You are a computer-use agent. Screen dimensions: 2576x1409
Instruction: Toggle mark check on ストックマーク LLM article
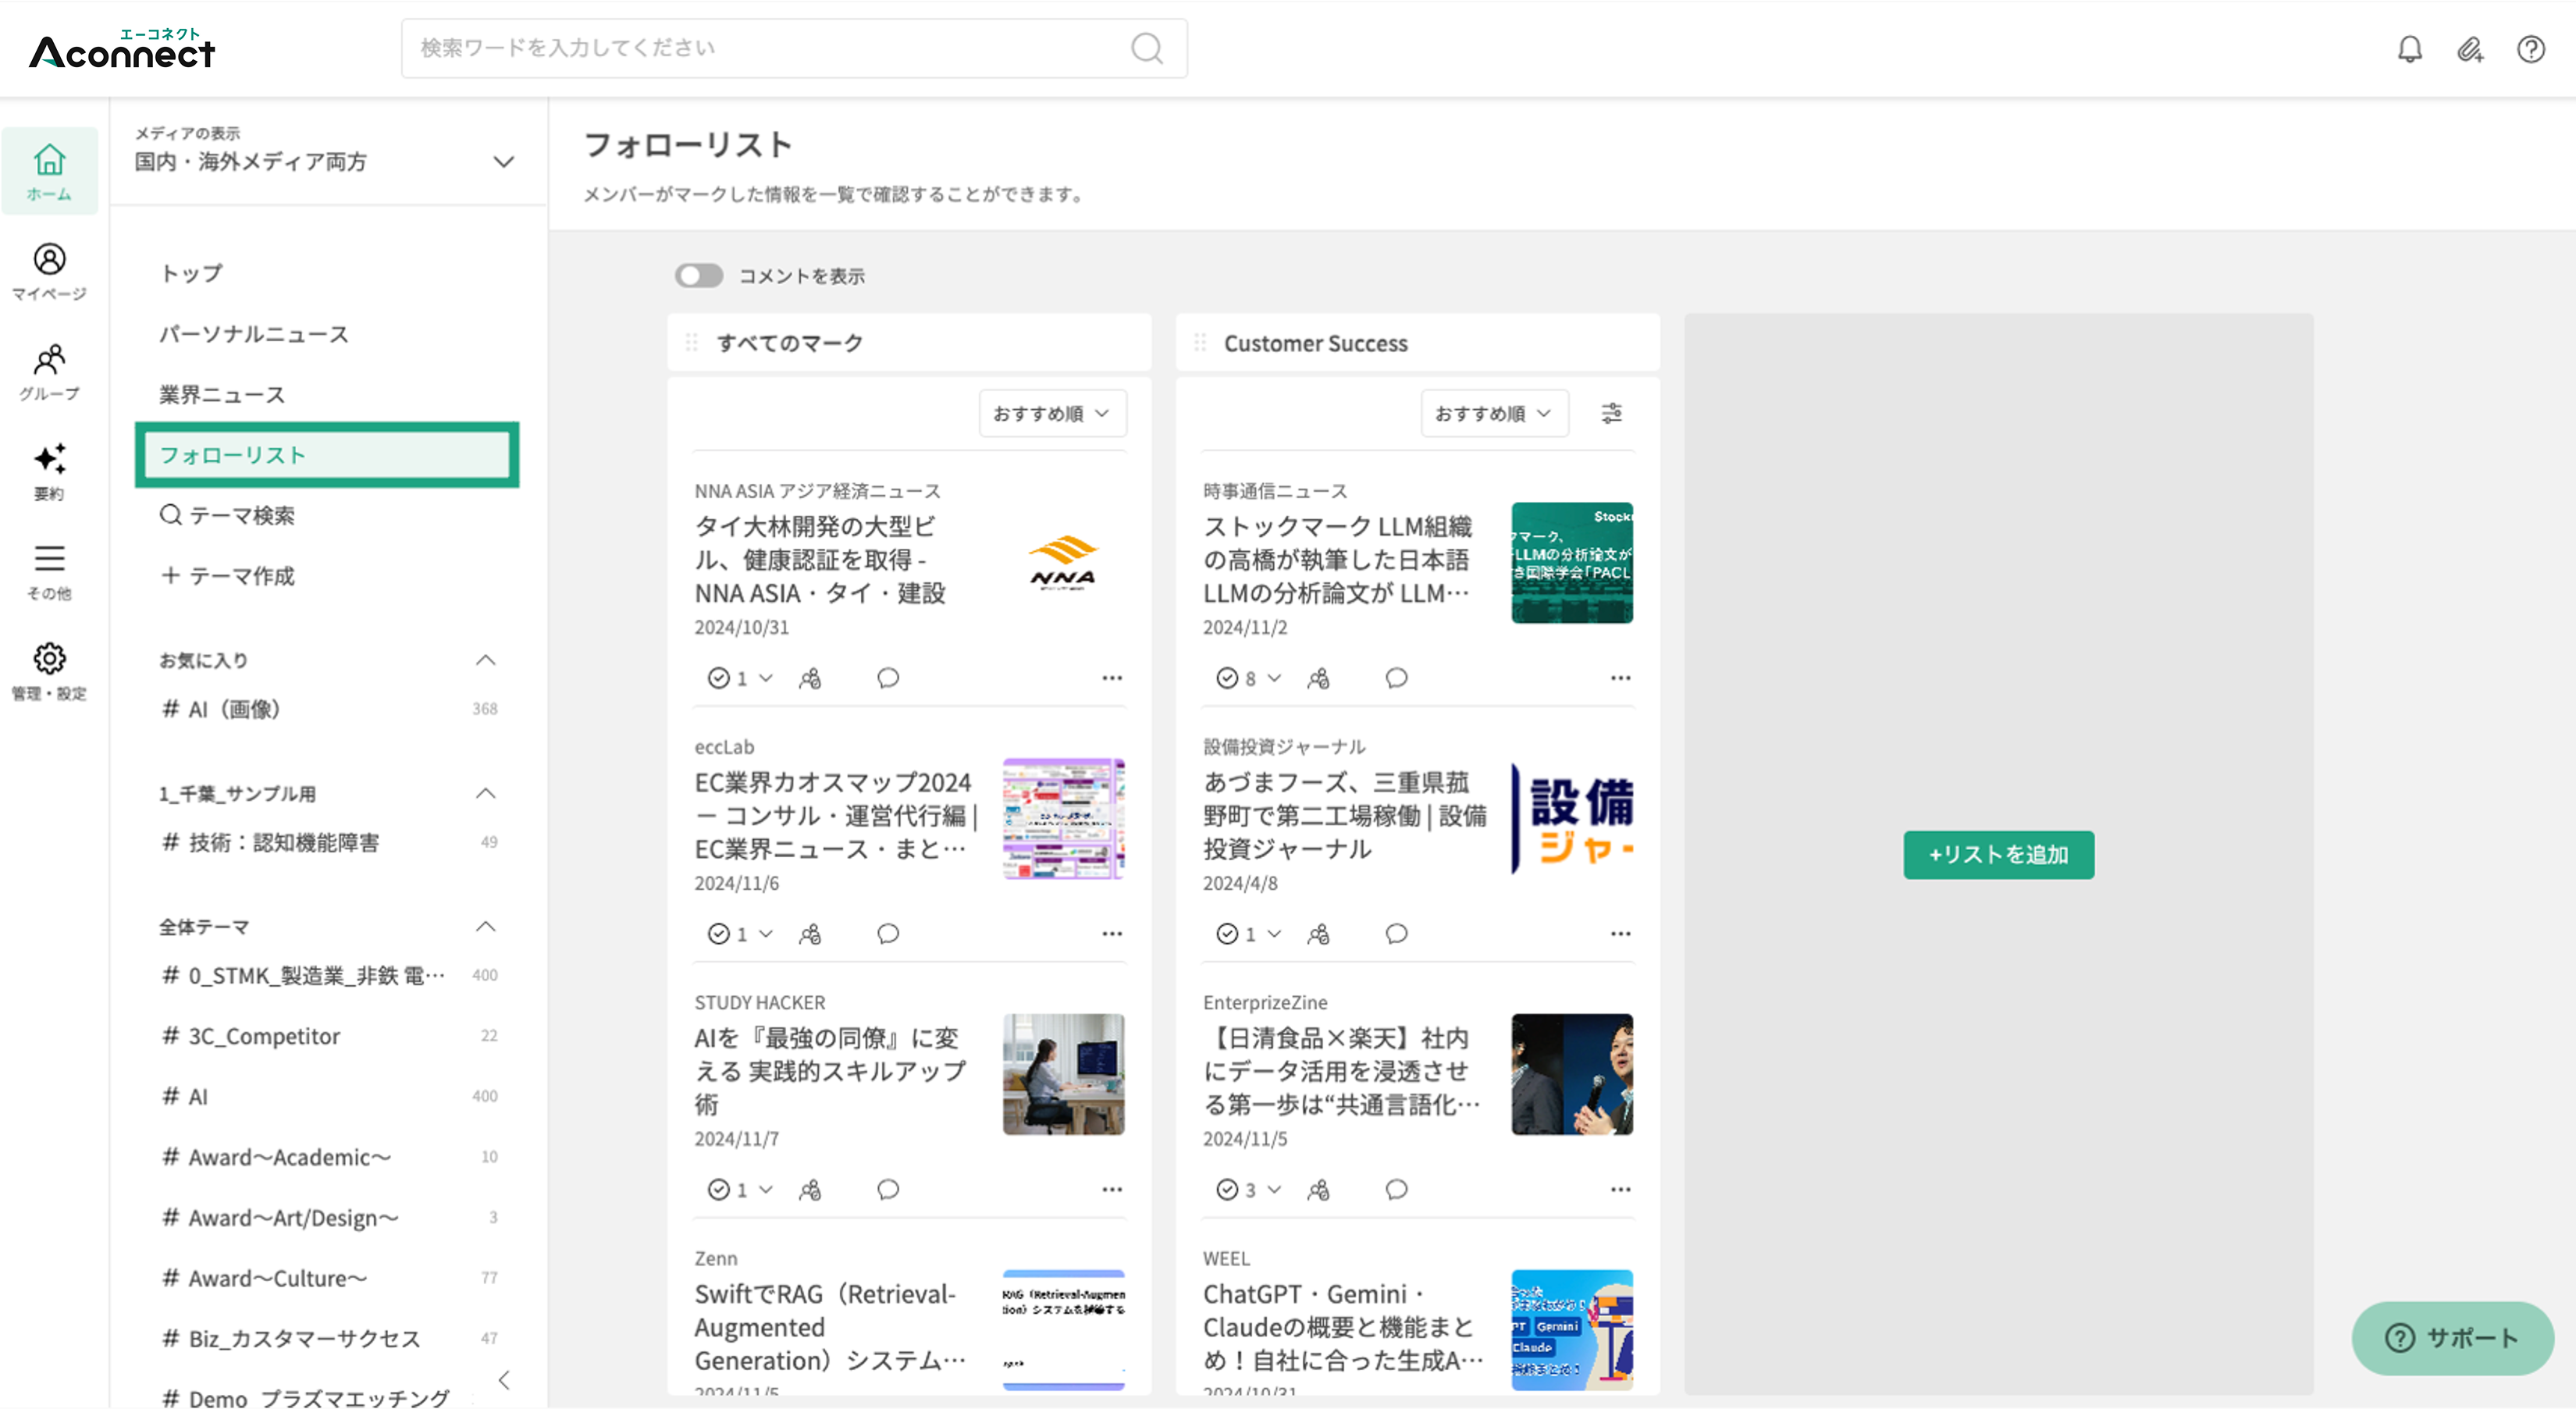tap(1227, 678)
